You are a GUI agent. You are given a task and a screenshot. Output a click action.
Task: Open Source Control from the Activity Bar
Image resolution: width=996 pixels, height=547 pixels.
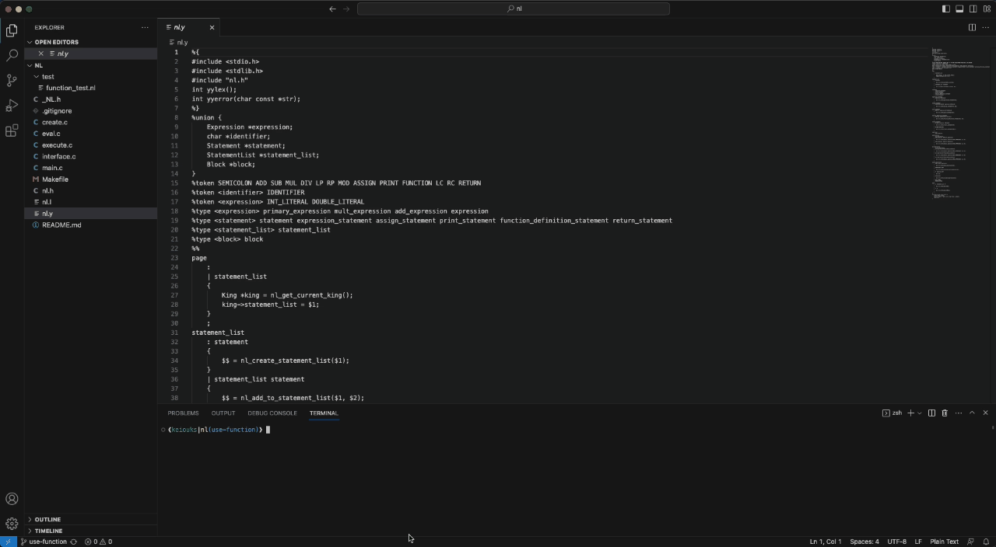pyautogui.click(x=12, y=80)
